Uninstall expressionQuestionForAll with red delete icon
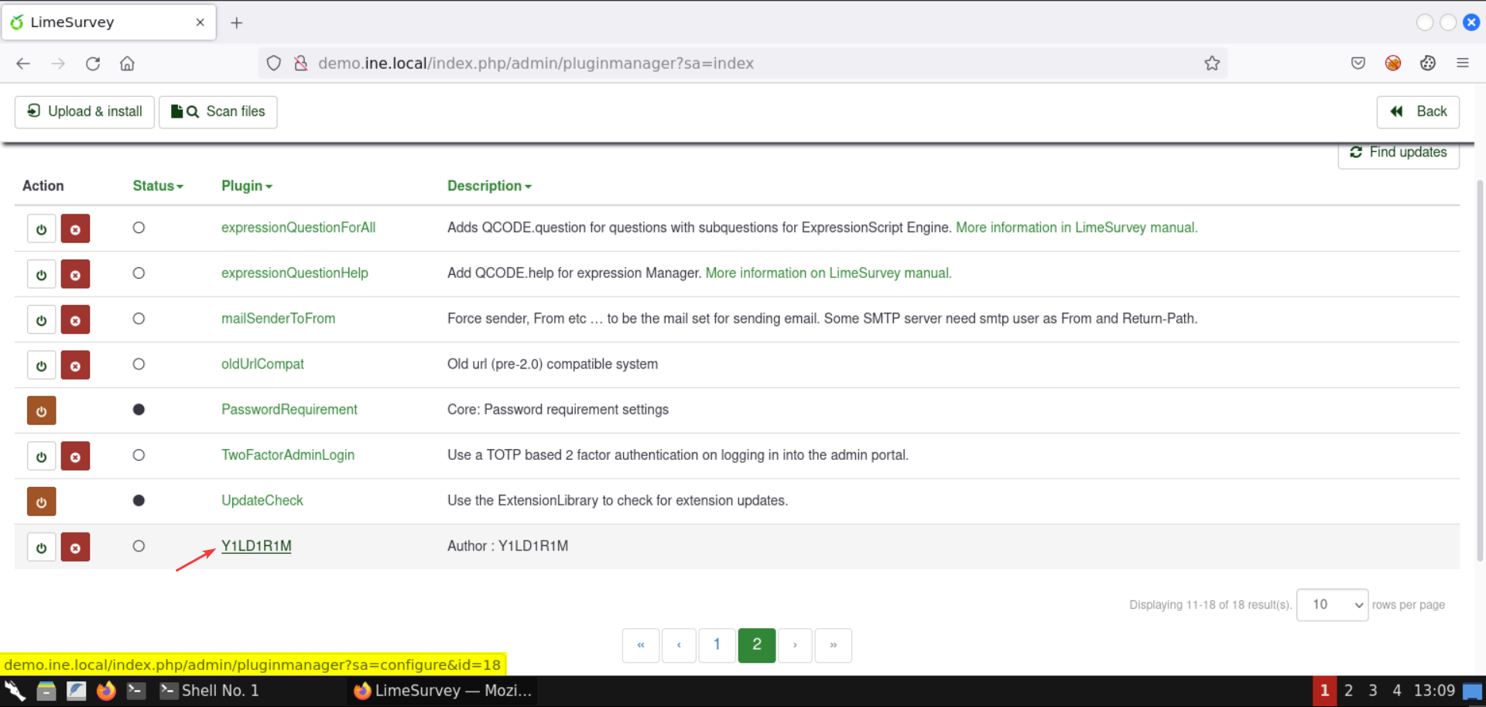Viewport: 1486px width, 707px height. point(75,228)
